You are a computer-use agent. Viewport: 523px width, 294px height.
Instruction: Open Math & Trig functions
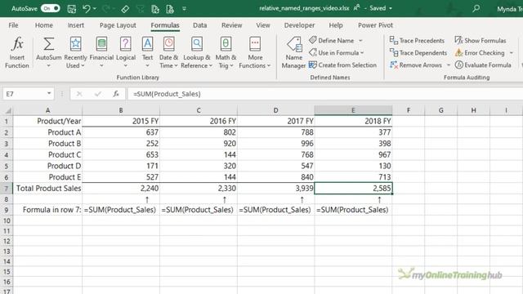coord(226,52)
